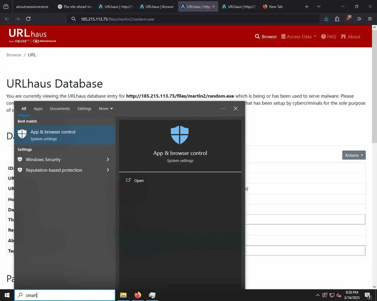The image size is (377, 301).
Task: Expand Access Data dropdown menu
Action: point(299,36)
